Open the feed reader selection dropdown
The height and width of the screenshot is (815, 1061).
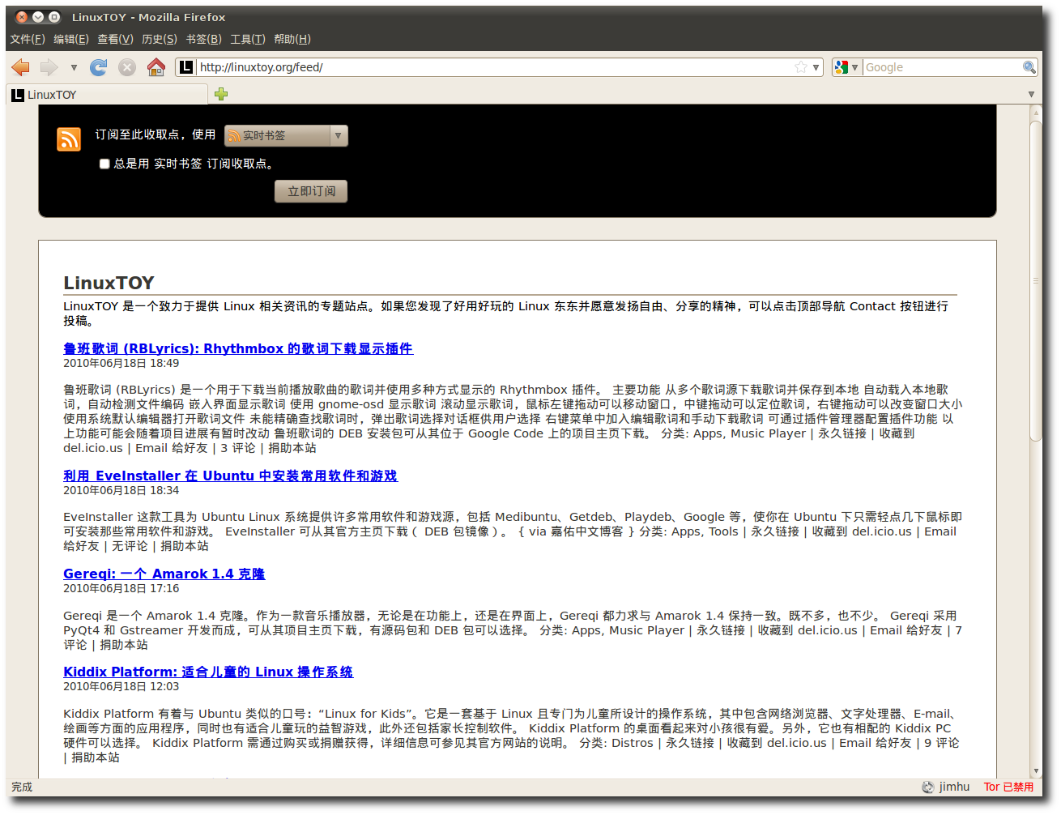286,135
